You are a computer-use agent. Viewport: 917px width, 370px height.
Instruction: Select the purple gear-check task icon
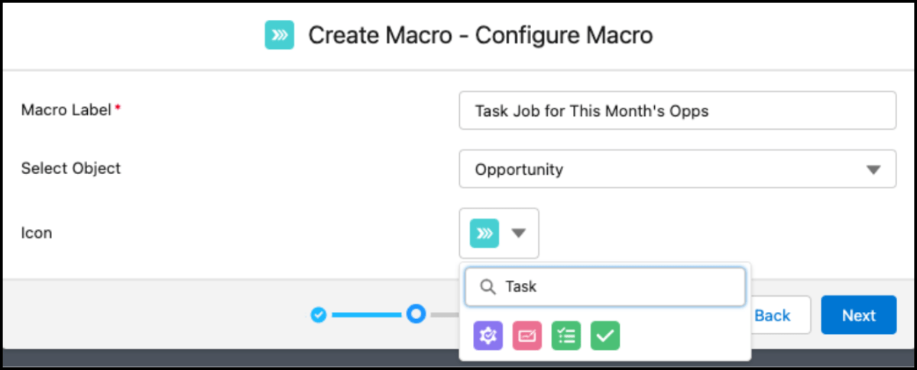(x=488, y=335)
